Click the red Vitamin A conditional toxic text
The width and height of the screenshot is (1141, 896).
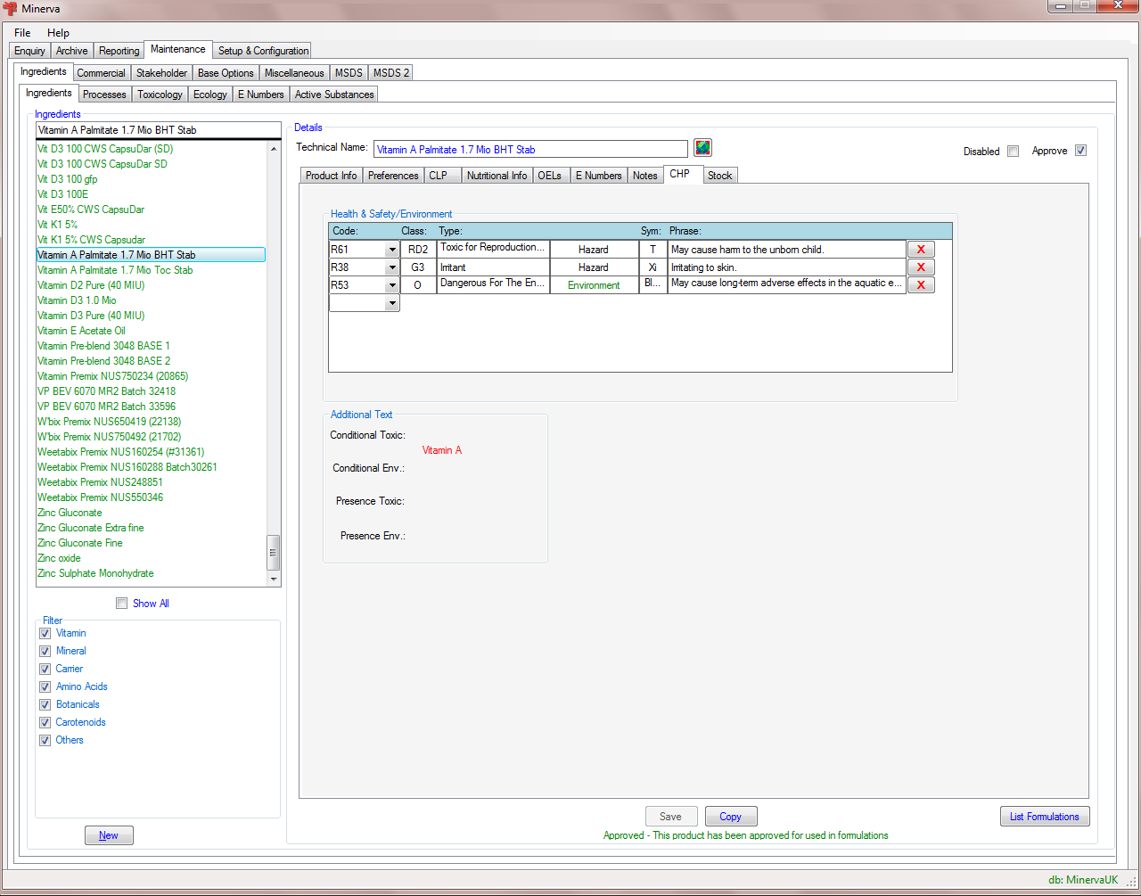click(442, 450)
